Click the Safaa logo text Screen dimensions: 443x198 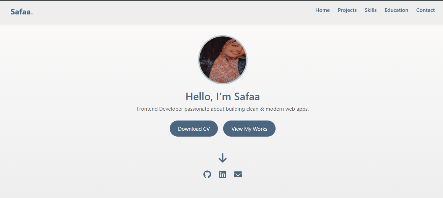tap(21, 11)
